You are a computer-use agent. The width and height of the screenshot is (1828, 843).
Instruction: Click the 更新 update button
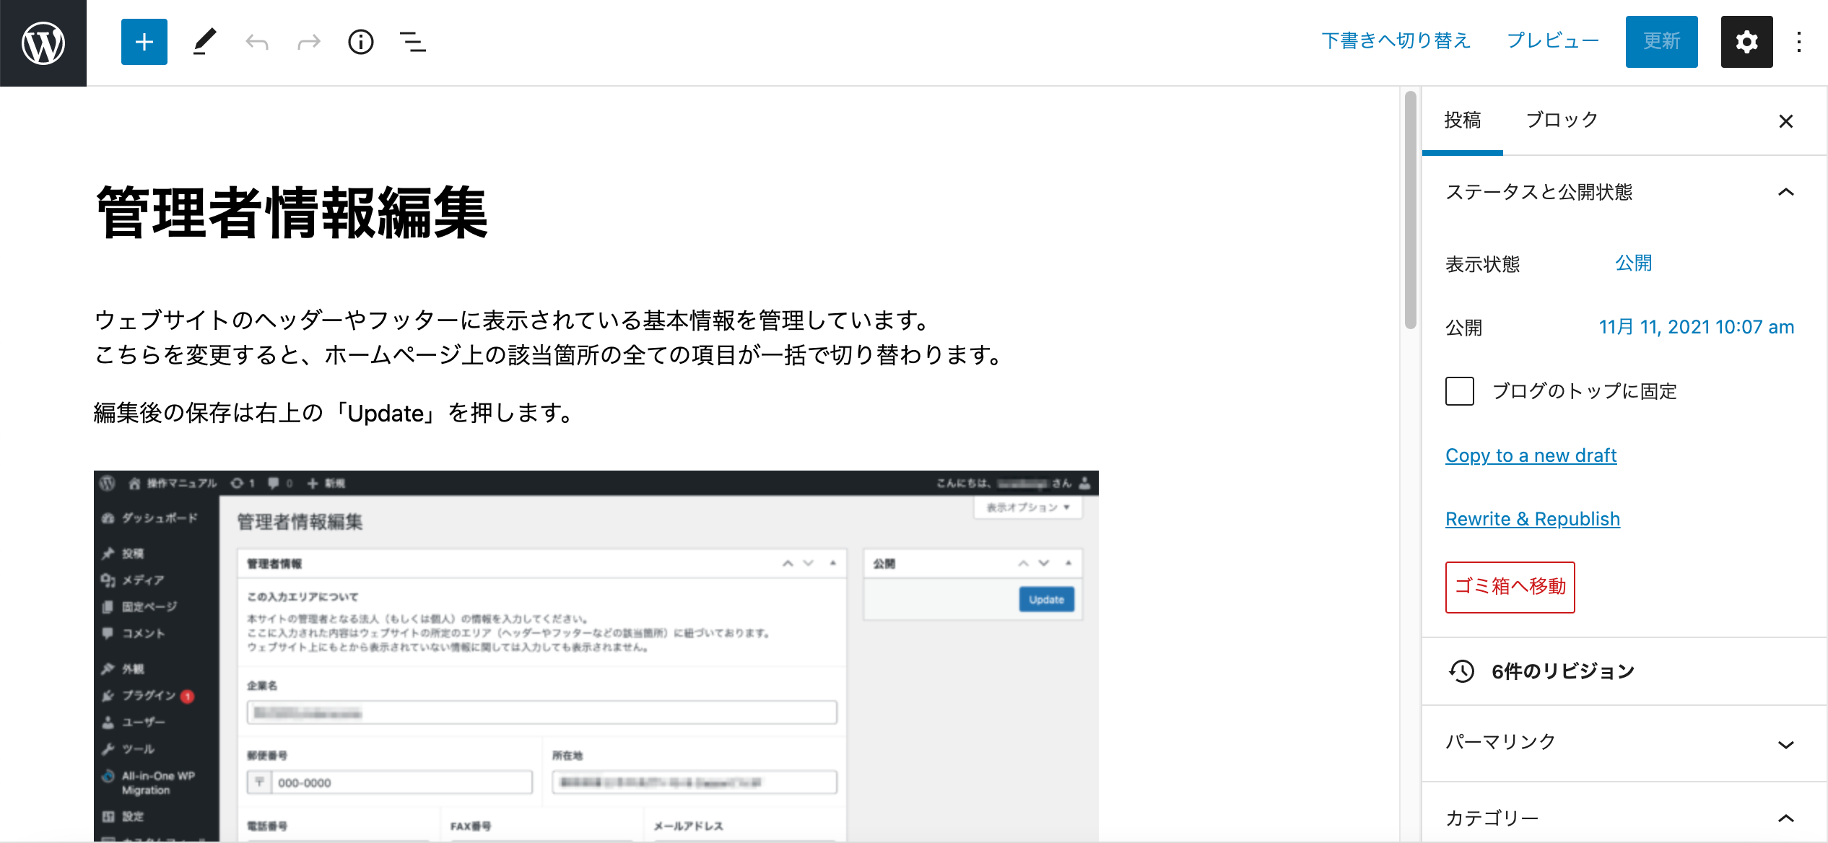[1661, 42]
